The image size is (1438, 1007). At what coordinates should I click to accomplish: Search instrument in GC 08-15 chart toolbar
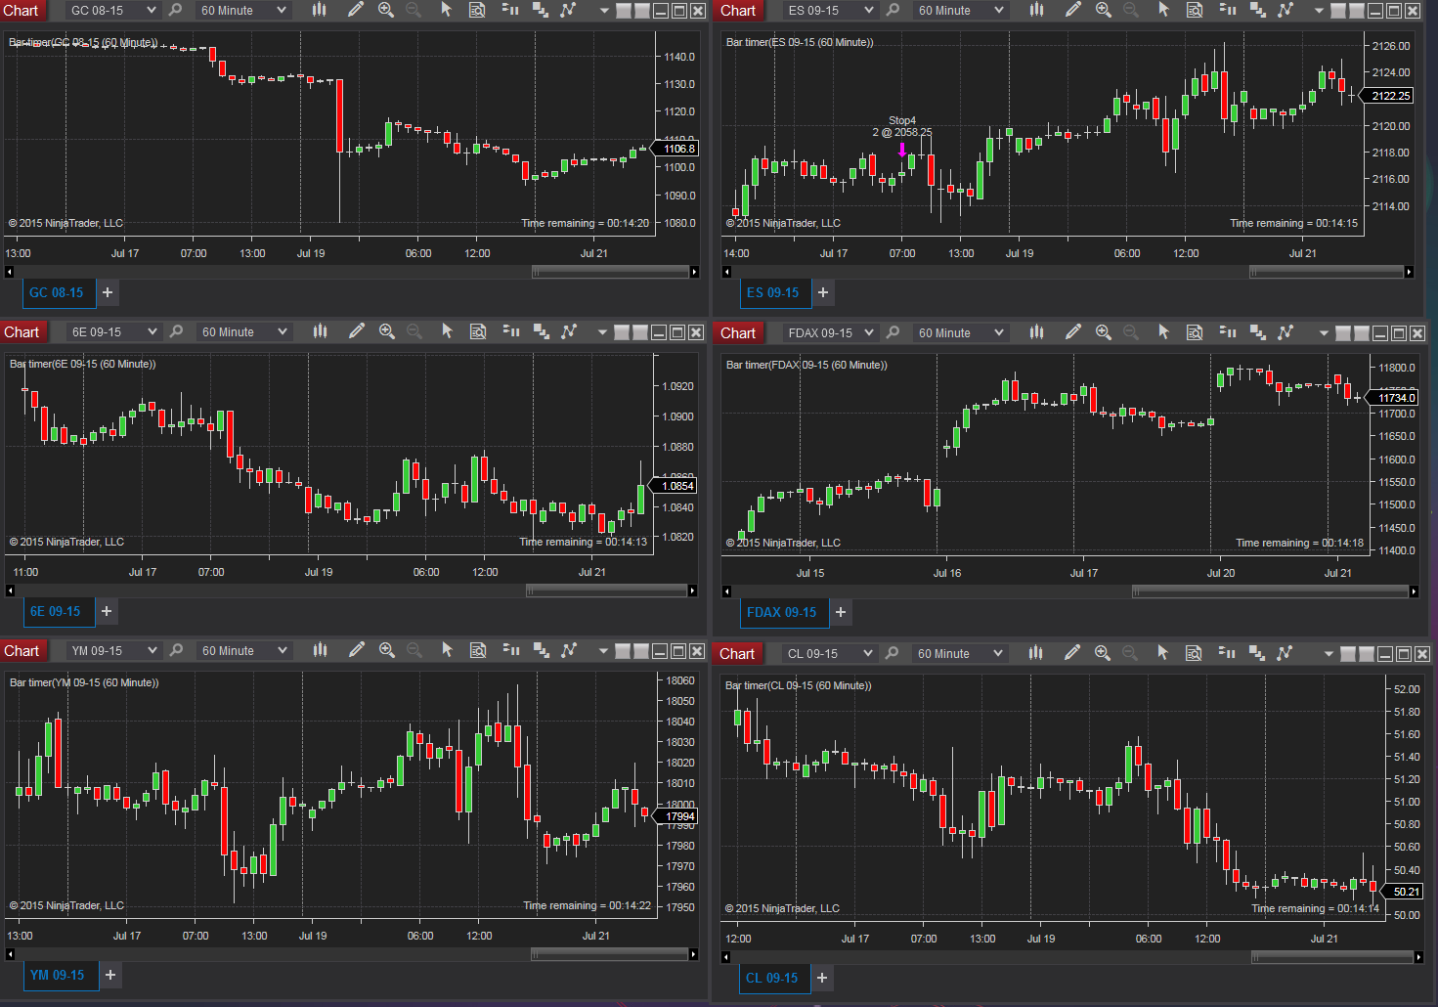point(176,10)
